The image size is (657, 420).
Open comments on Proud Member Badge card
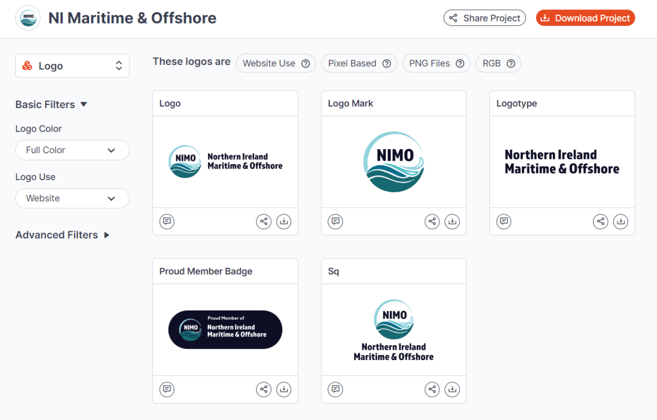167,389
